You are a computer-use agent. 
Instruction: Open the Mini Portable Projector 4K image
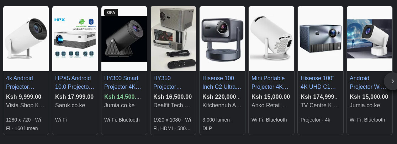[x=271, y=38]
